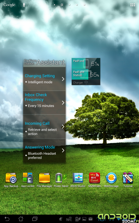
Task: Select the current home page indicator square
Action: coord(62,5)
